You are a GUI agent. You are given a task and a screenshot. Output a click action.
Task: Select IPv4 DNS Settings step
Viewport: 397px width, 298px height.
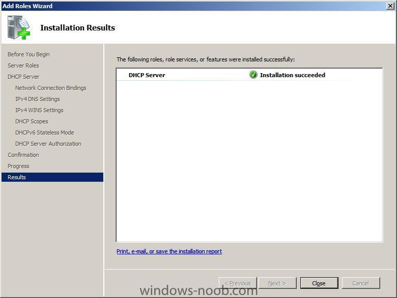(38, 99)
